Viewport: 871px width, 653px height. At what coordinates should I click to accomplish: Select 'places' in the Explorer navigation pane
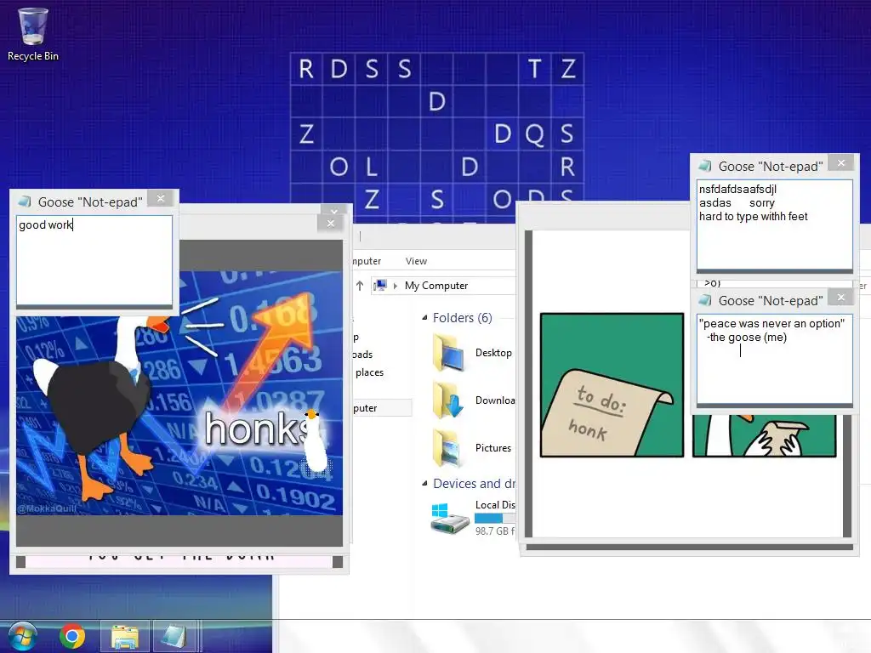coord(369,372)
